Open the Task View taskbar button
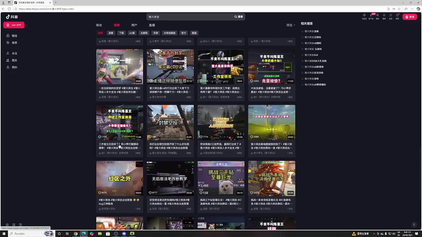The width and height of the screenshot is (422, 237). click(67, 234)
